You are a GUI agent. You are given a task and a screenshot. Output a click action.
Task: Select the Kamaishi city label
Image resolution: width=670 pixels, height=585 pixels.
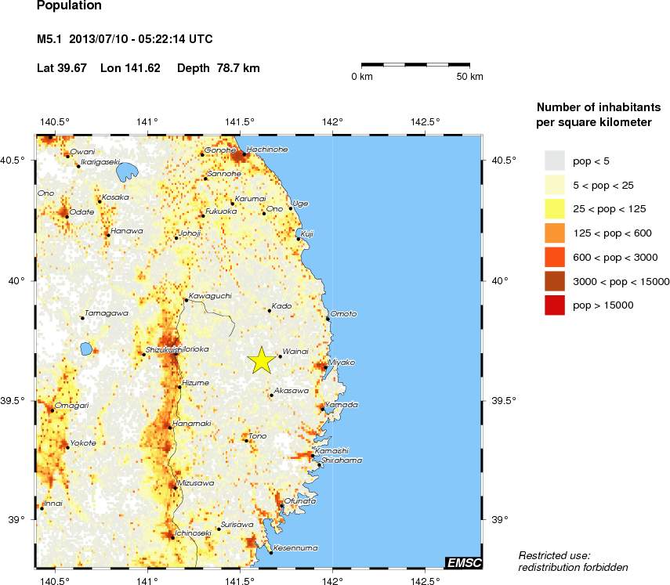[x=331, y=451]
